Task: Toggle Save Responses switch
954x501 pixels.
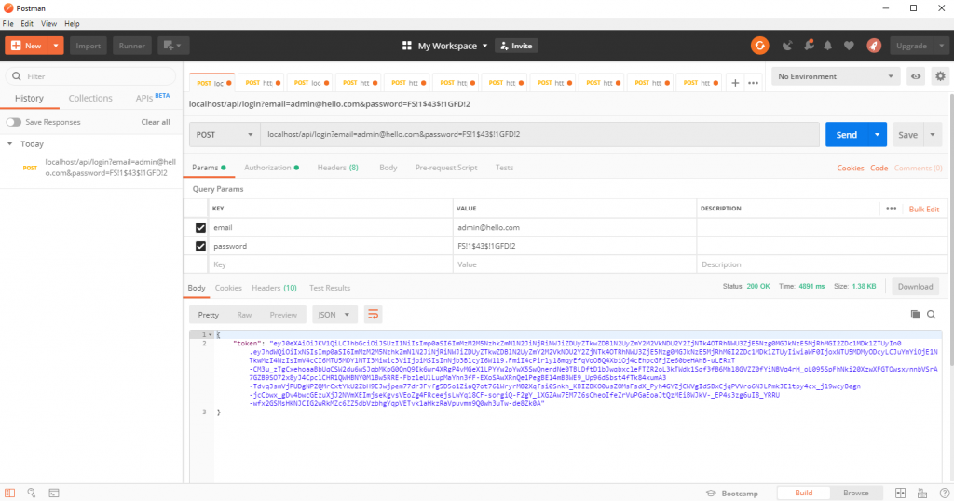Action: point(13,122)
